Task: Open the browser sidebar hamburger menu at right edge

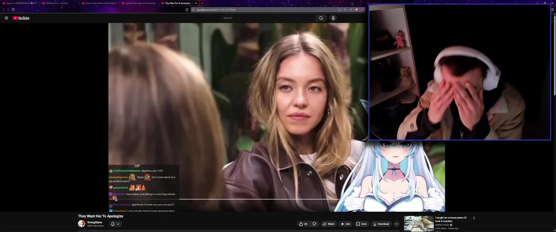Action: (552, 10)
